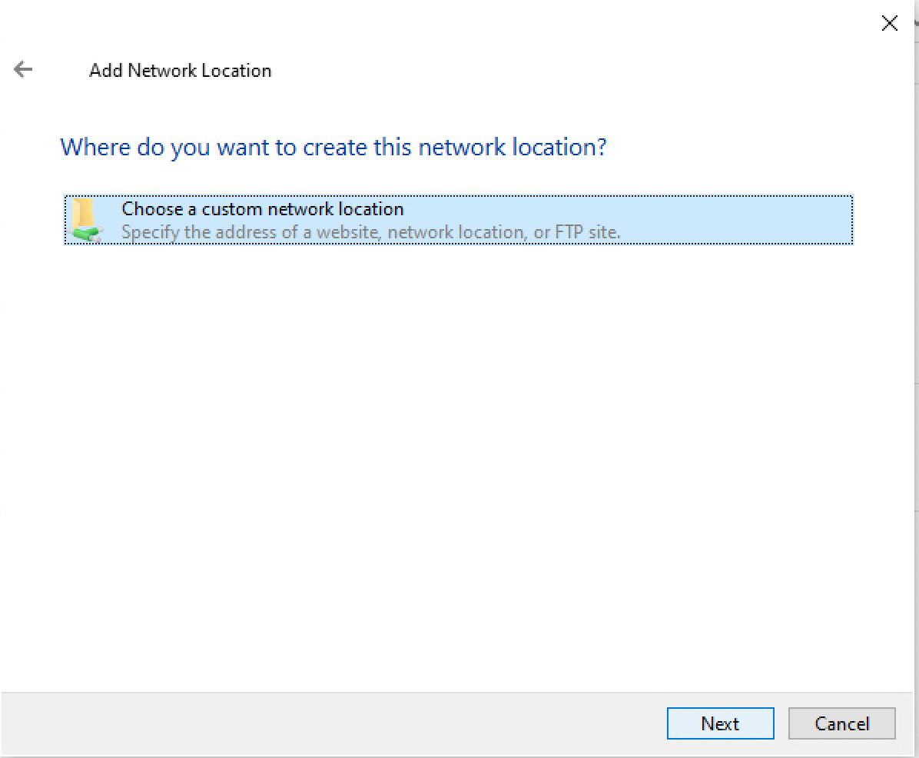Click the network folder icon
The height and width of the screenshot is (758, 919).
pyautogui.click(x=85, y=220)
